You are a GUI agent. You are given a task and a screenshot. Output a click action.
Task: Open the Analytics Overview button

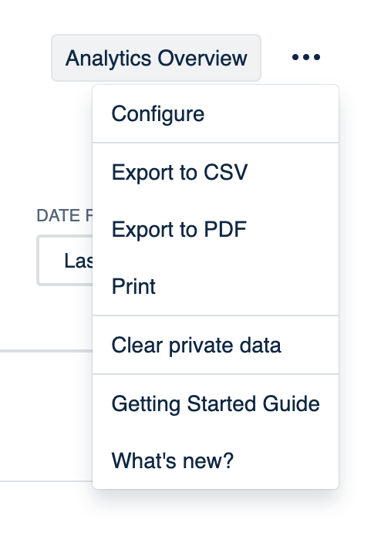157,58
